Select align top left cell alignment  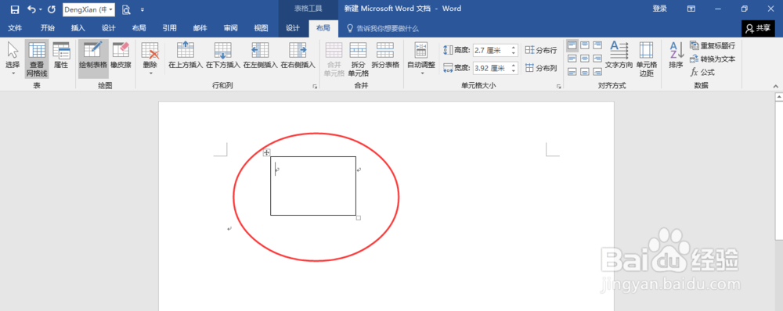point(572,46)
